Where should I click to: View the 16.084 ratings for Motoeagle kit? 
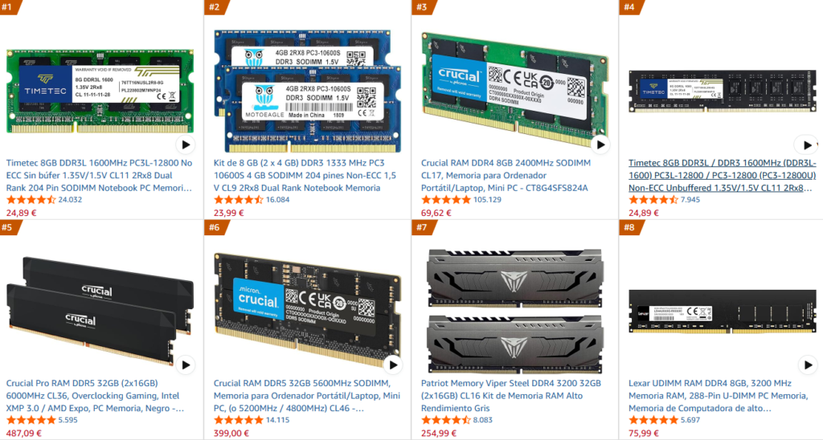pyautogui.click(x=277, y=200)
